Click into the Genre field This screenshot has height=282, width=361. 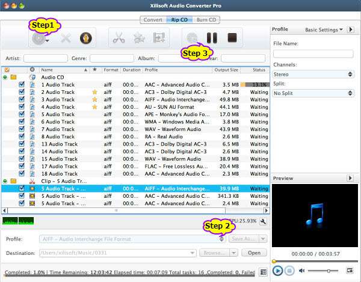coord(112,58)
